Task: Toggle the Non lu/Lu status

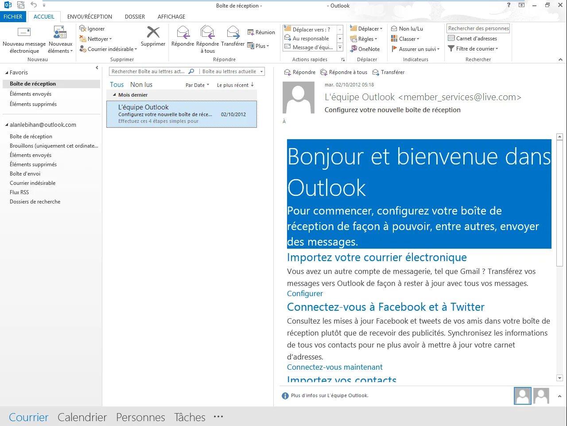Action: click(x=407, y=29)
